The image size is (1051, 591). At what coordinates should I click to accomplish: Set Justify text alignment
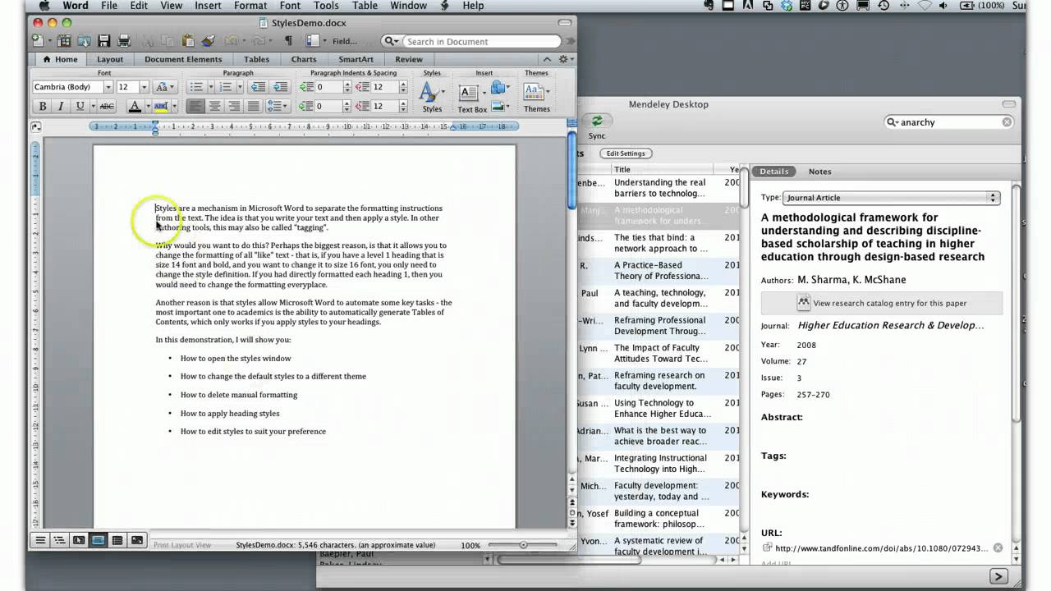254,106
